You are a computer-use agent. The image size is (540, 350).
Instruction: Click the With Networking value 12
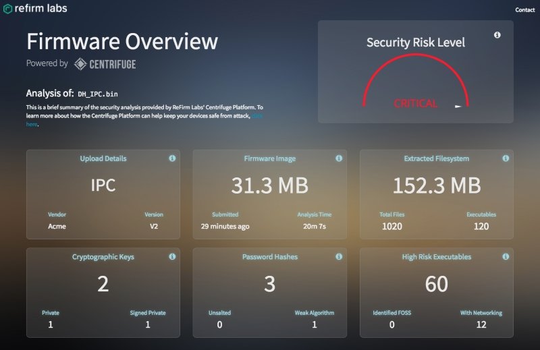coord(481,324)
